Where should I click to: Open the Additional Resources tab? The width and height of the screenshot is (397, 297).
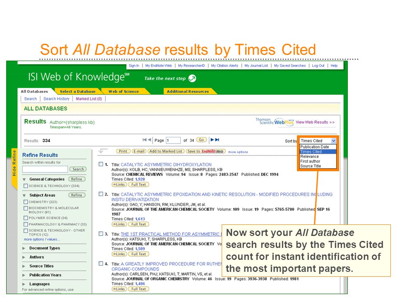point(188,92)
